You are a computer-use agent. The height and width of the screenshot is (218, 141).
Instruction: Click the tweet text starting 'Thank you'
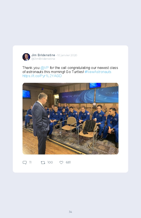(70, 72)
